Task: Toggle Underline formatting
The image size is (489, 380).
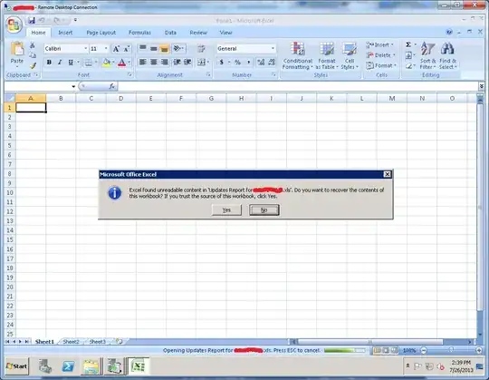Action: click(71, 63)
